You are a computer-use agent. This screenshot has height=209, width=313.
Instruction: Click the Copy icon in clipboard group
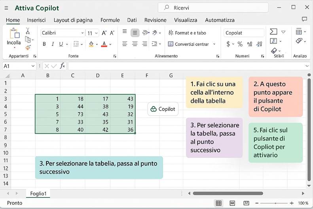pos(28,40)
